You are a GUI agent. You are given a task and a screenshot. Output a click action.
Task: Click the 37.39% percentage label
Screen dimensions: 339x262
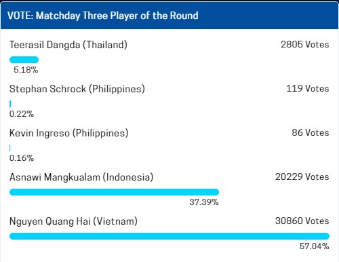[204, 202]
